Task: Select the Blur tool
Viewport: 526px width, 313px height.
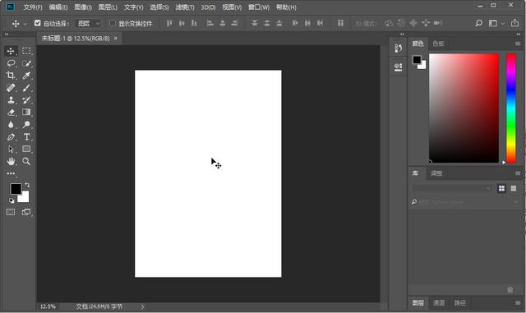Action: (x=11, y=125)
